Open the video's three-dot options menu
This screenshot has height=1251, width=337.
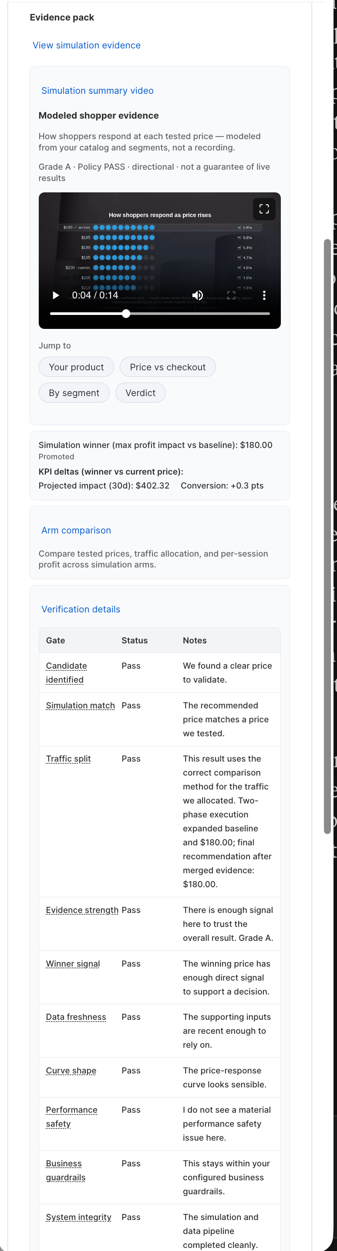pos(264,295)
